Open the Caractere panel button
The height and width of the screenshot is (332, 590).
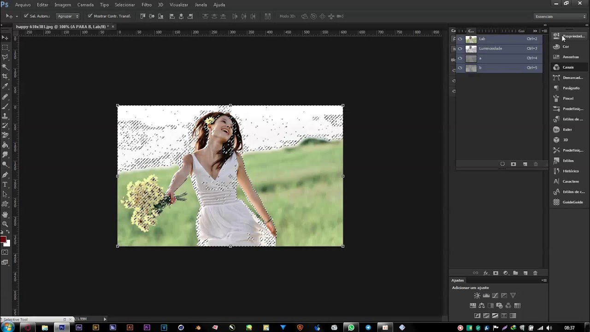[x=569, y=181]
